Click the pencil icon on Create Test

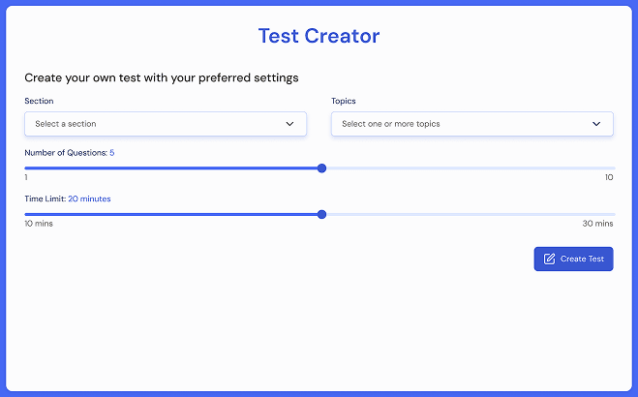549,259
